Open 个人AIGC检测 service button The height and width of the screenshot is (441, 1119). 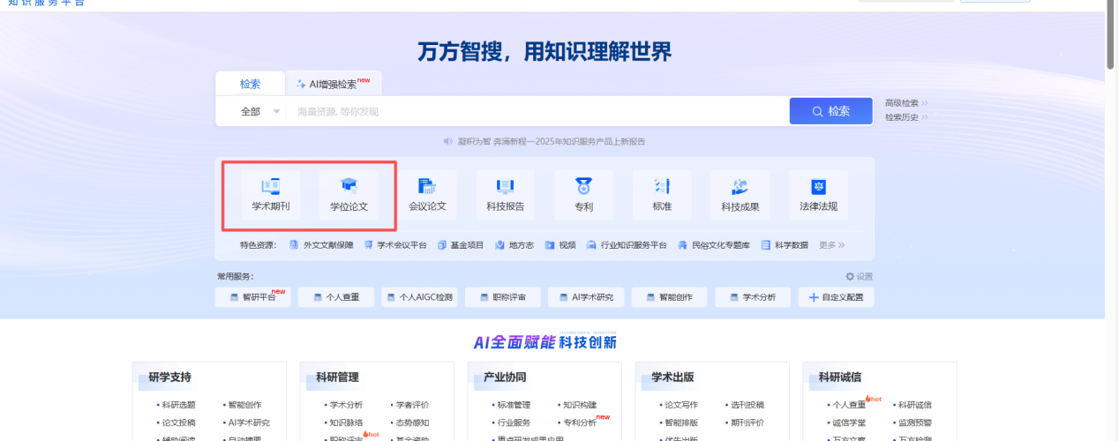pyautogui.click(x=419, y=297)
